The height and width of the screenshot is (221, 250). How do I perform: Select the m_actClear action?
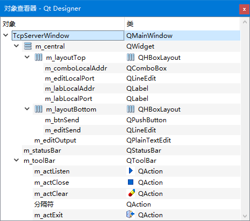(x=51, y=194)
